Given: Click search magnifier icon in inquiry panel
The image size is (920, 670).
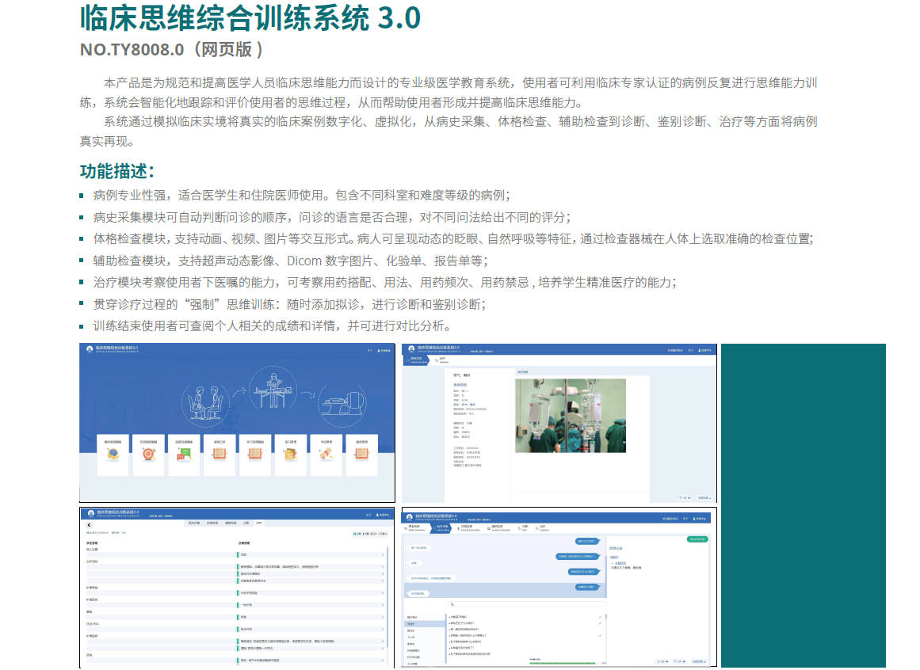Looking at the screenshot, I should [450, 604].
